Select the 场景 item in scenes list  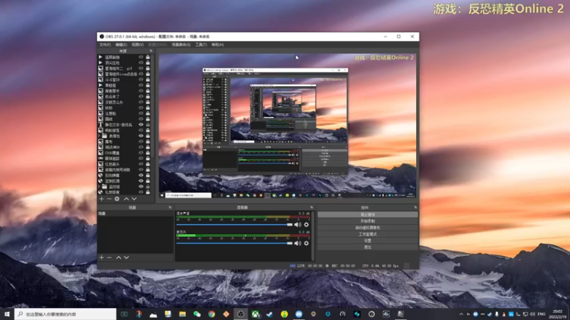[x=135, y=213]
